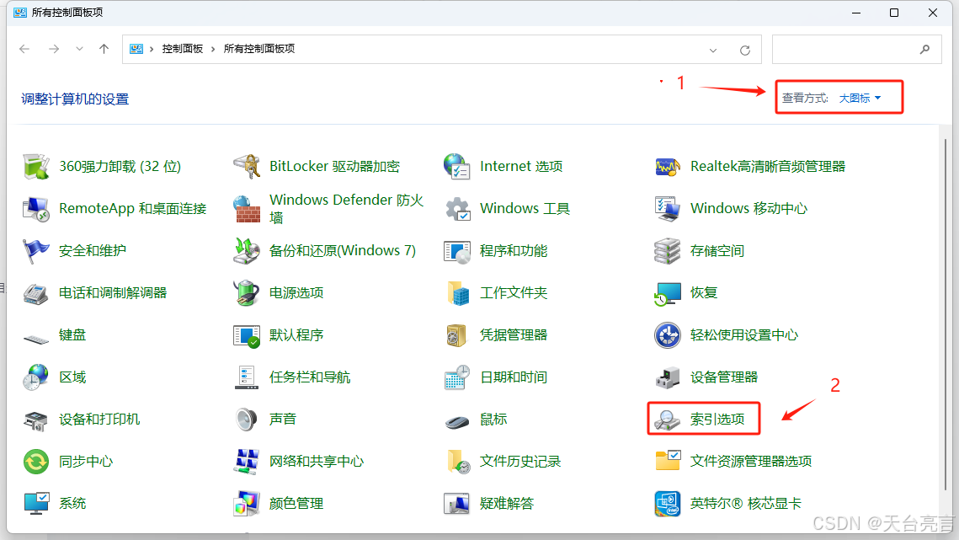
Task: Click the 电源选项 text link
Action: (x=296, y=293)
